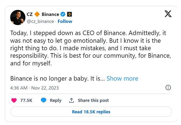Open the X logo link
This screenshot has width=181, height=125.
(167, 14)
